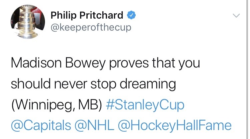Click the blue verified badge icon
250x139 pixels.
[x=132, y=15]
